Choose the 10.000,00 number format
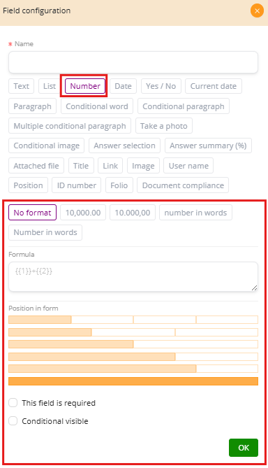Image resolution: width=268 pixels, height=468 pixels. point(133,213)
